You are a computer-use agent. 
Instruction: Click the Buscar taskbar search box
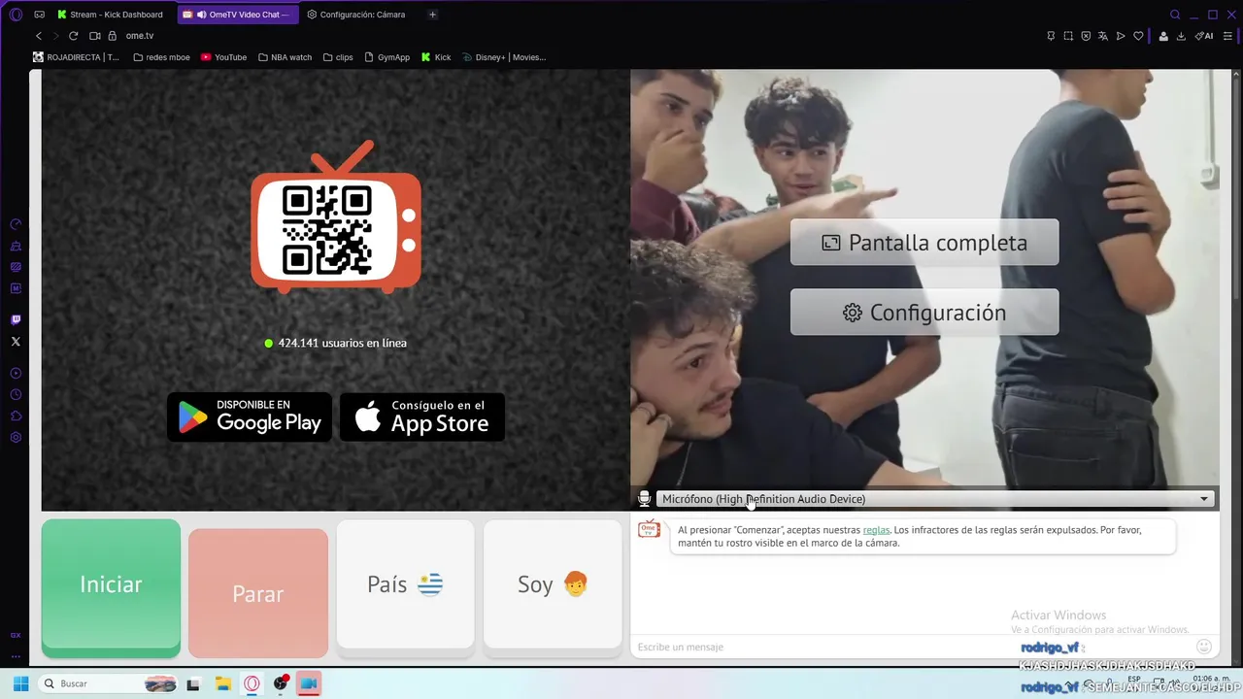point(109,683)
